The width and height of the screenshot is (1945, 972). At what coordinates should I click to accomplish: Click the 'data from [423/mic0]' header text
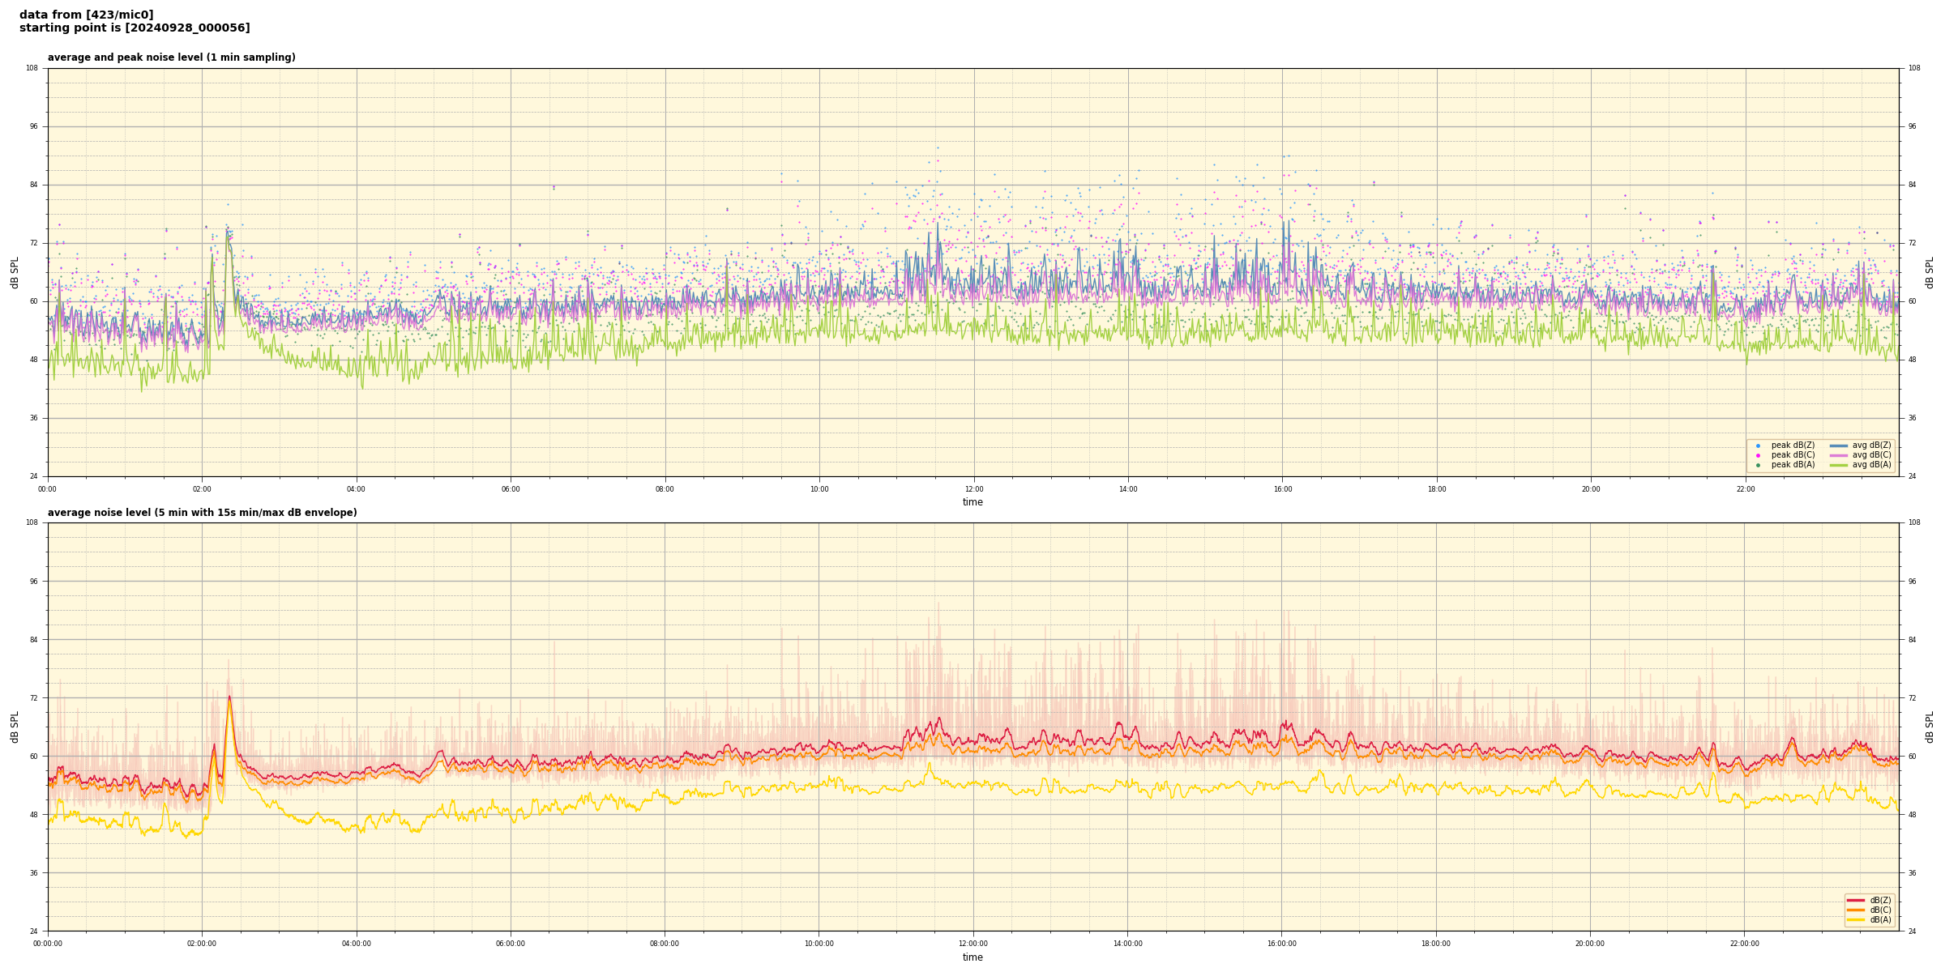(x=86, y=15)
